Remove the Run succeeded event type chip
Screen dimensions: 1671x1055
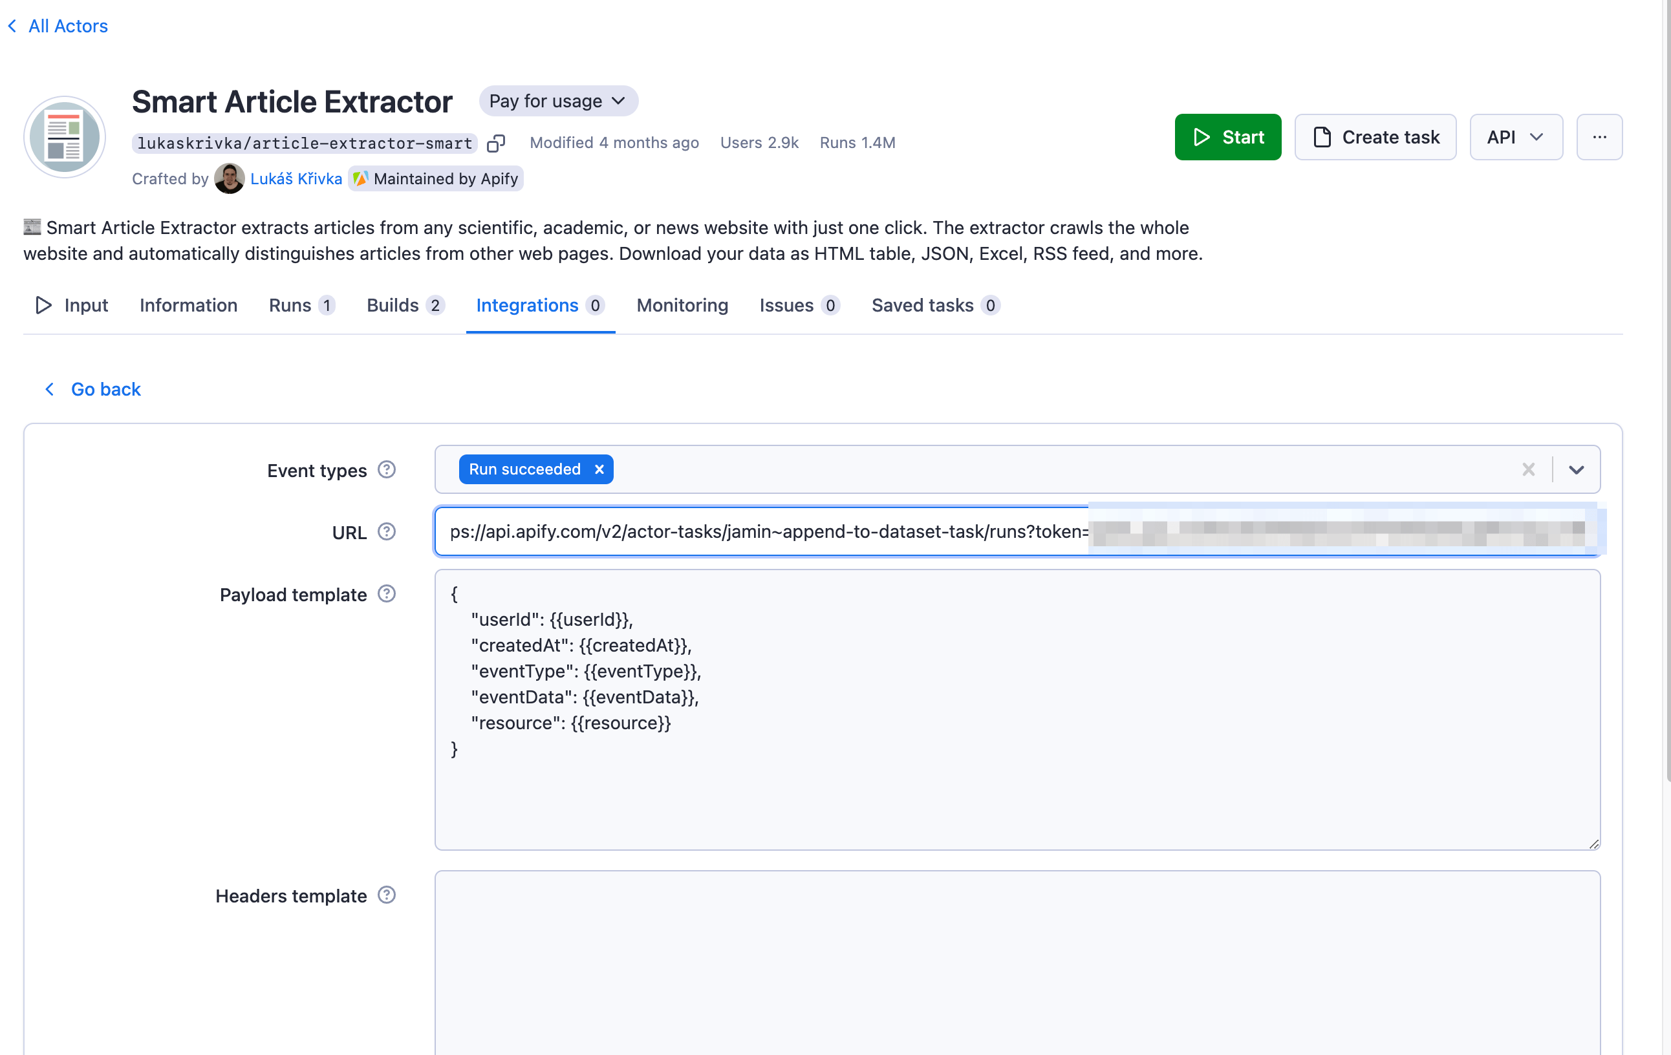(599, 469)
